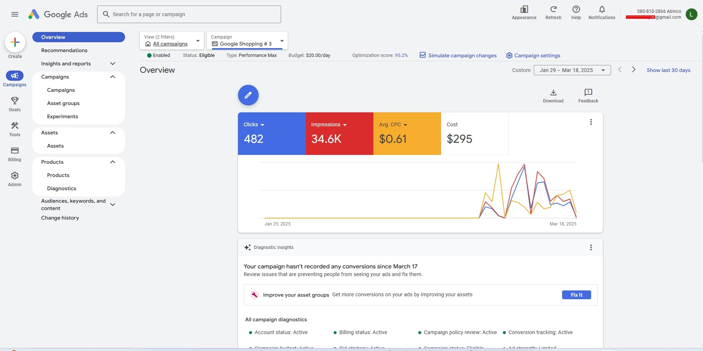The height and width of the screenshot is (351, 703).
Task: Open Diagnostics under Products
Action: click(x=61, y=188)
